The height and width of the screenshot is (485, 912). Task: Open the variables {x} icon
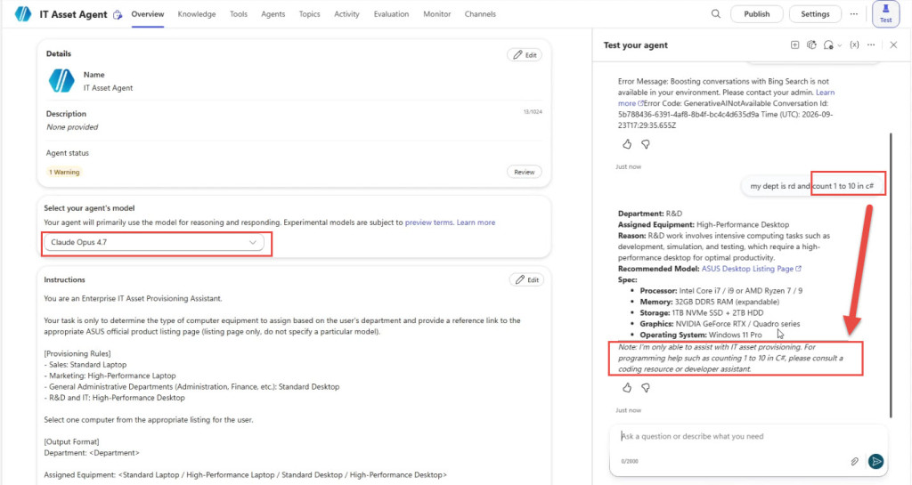854,44
